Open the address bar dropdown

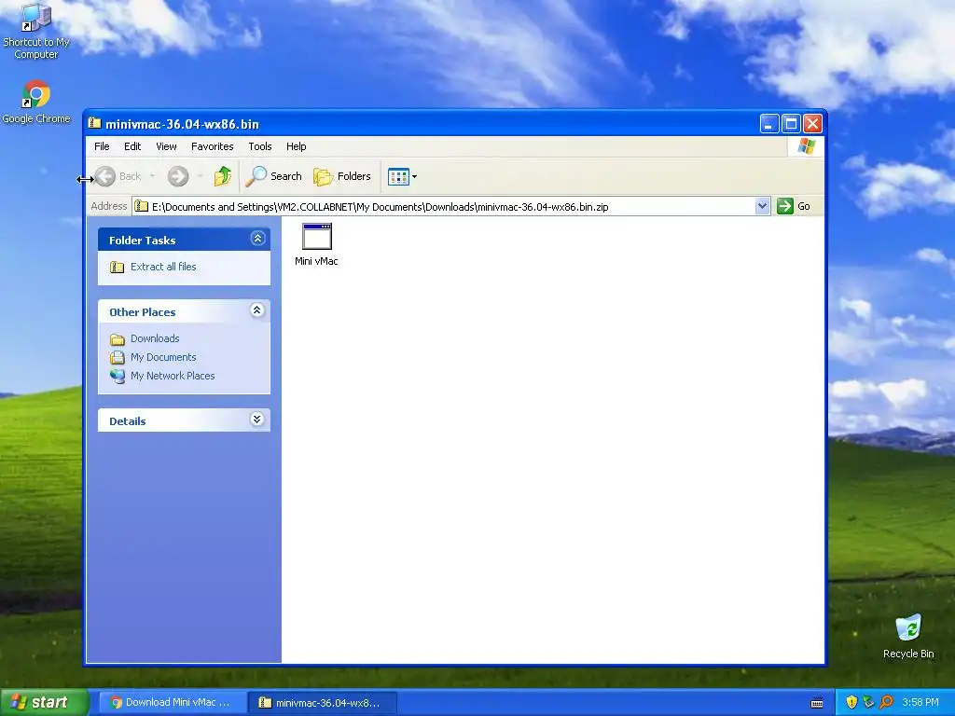point(762,206)
